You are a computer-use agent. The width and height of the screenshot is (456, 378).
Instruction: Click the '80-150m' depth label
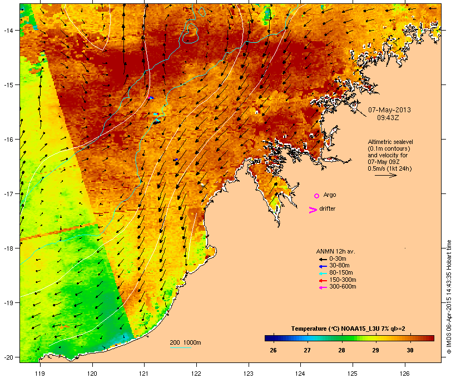[341, 273]
